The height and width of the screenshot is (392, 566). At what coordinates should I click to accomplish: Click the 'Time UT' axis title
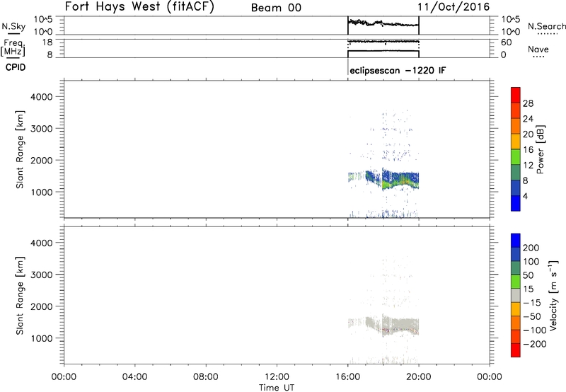[277, 388]
